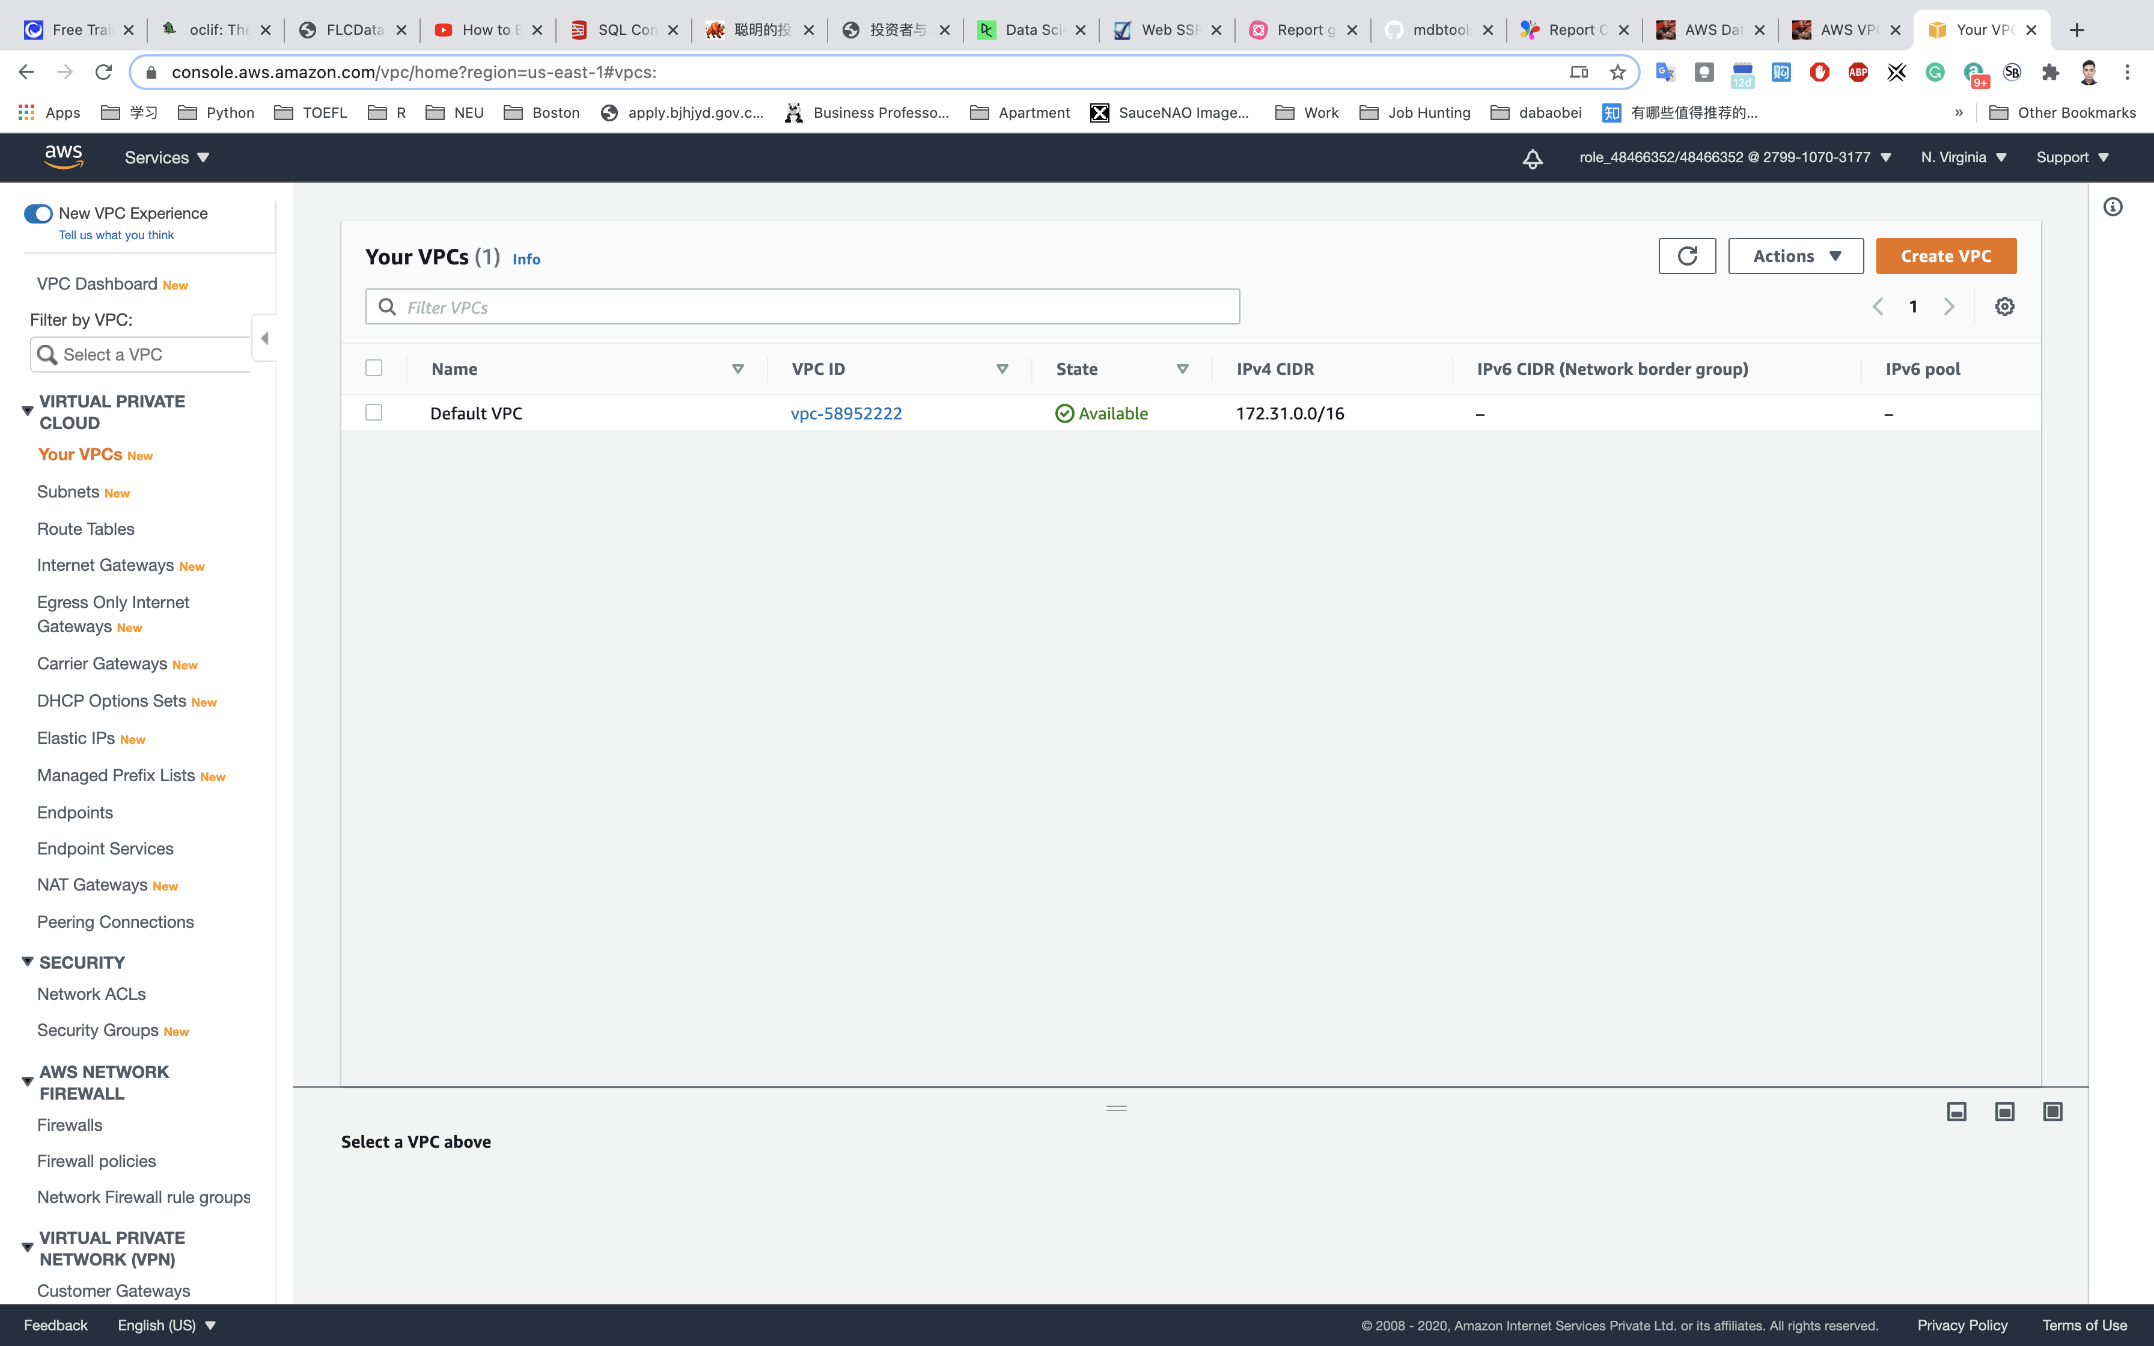Screen dimensions: 2154x1346
Task: Open the Actions dropdown
Action: pos(1795,257)
